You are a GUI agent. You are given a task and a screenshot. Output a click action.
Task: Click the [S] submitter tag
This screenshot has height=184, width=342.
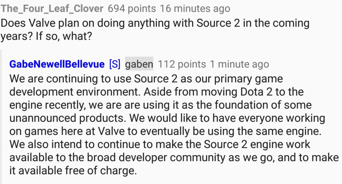click(x=115, y=64)
